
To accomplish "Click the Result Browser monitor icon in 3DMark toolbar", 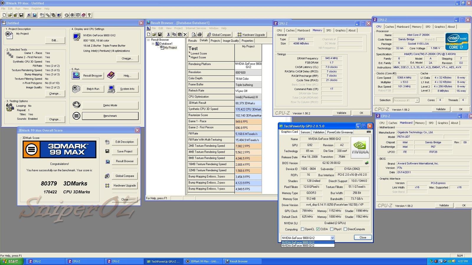I will (x=34, y=15).
